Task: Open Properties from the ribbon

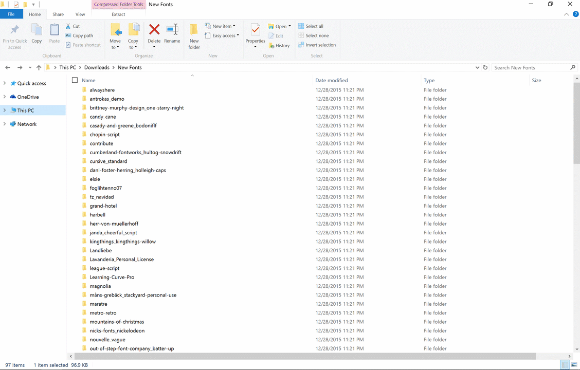Action: [255, 31]
